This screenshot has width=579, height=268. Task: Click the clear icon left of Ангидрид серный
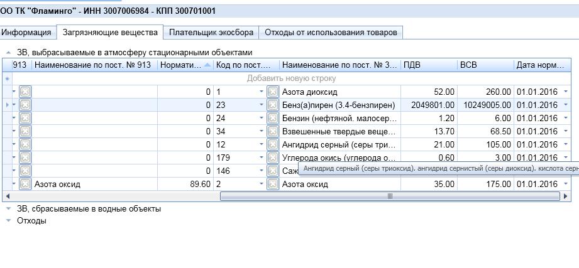pyautogui.click(x=273, y=145)
